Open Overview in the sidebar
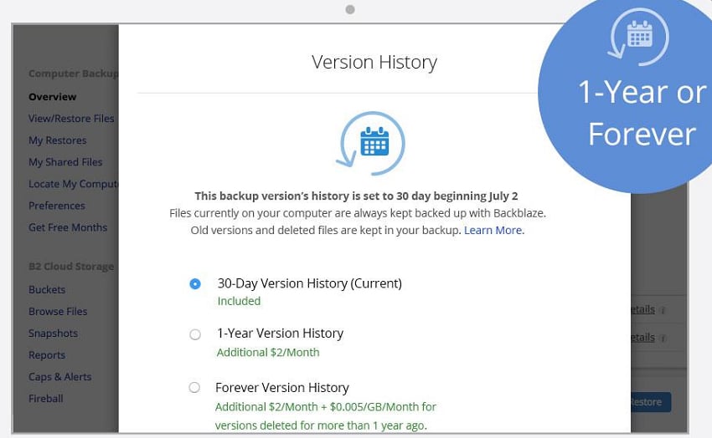The width and height of the screenshot is (712, 438). [52, 97]
